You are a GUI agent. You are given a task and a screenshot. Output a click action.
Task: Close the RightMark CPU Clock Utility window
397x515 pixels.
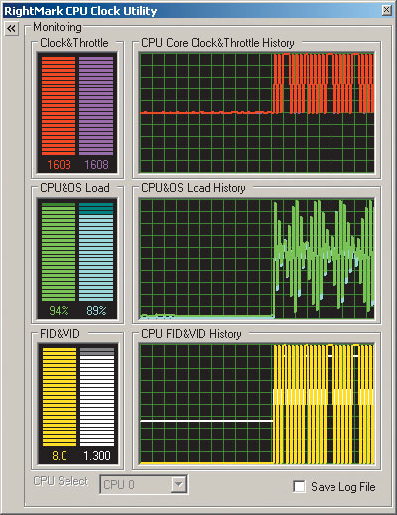386,10
